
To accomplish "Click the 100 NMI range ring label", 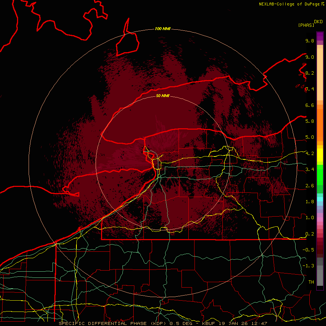I will 163,29.
